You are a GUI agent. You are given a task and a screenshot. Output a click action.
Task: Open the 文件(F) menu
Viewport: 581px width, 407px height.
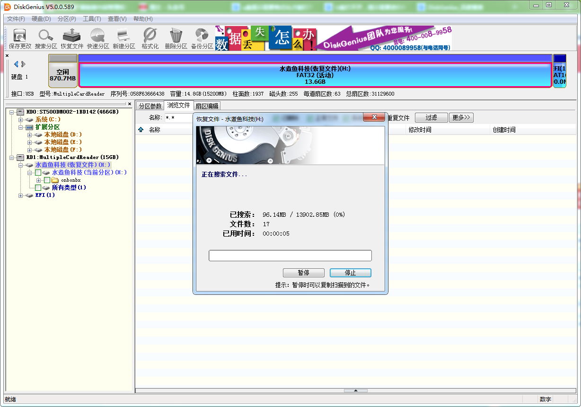point(16,19)
